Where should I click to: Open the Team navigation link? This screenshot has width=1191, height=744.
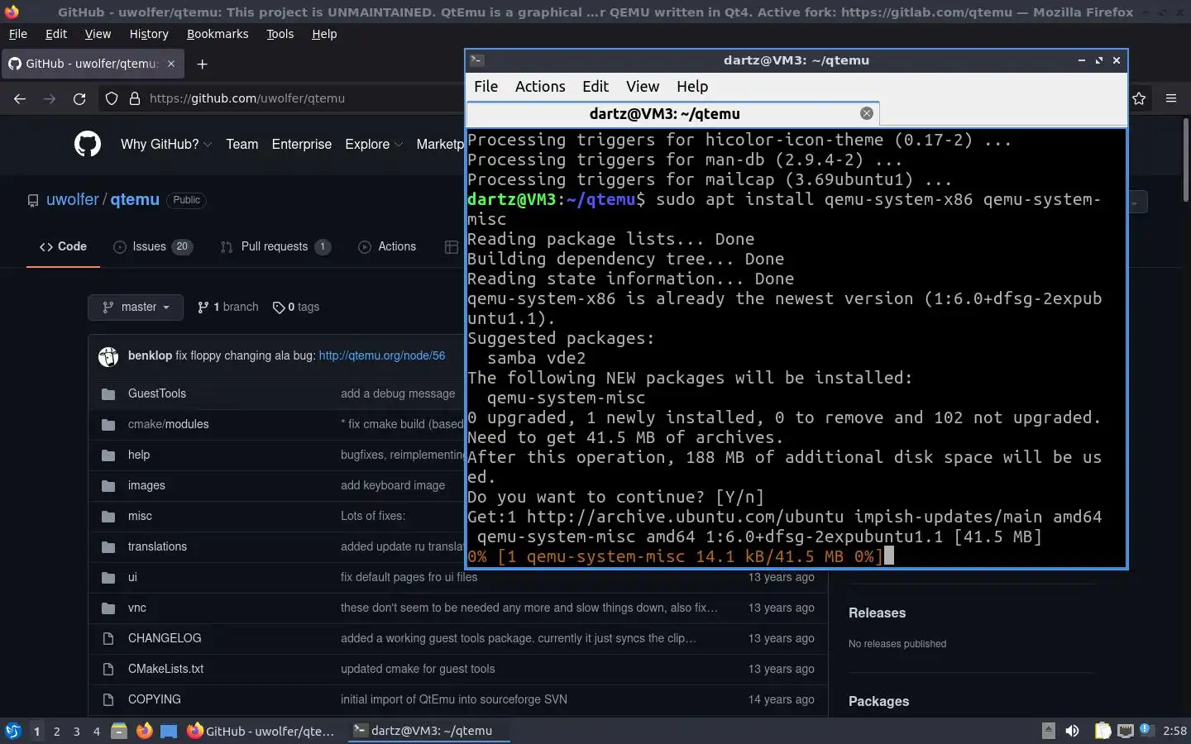pos(242,144)
